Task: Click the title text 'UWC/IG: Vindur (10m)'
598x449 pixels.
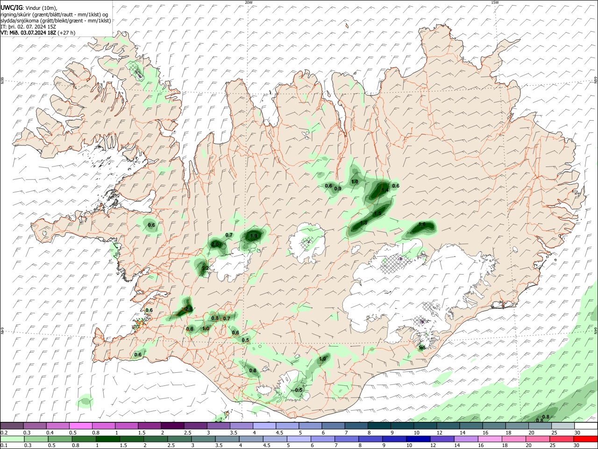Action: pos(28,8)
